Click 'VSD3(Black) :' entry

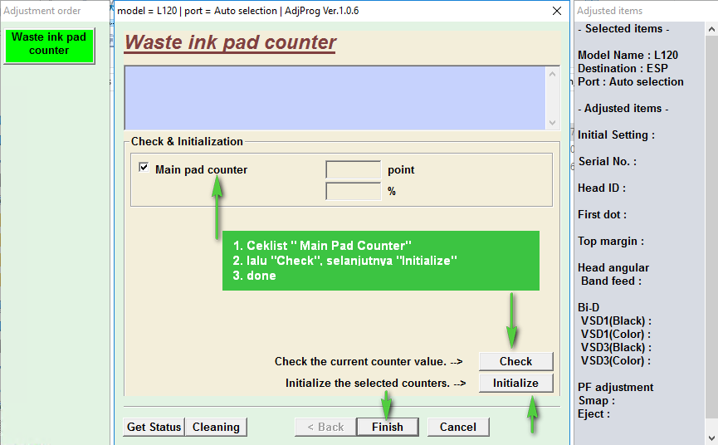(616, 347)
